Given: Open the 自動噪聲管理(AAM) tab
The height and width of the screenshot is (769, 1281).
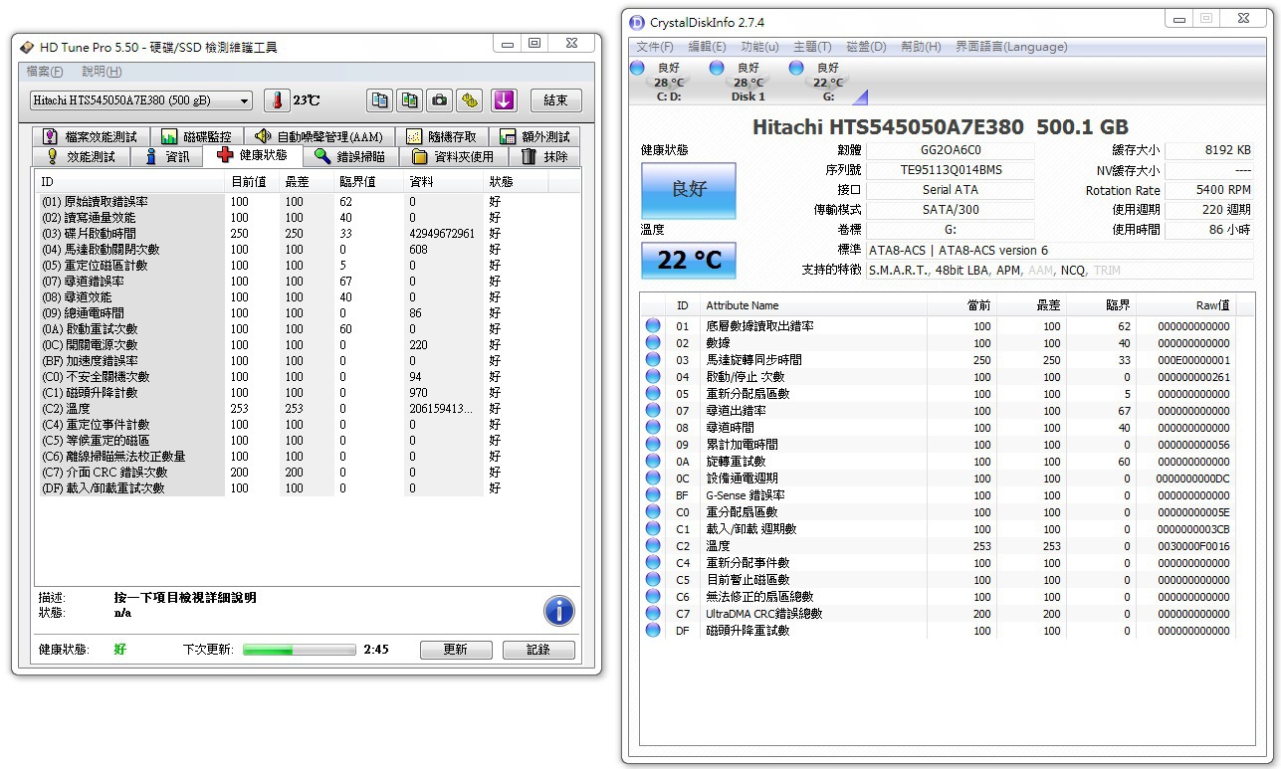Looking at the screenshot, I should [318, 136].
